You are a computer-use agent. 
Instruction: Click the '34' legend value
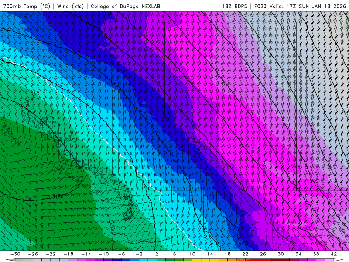point(298,254)
